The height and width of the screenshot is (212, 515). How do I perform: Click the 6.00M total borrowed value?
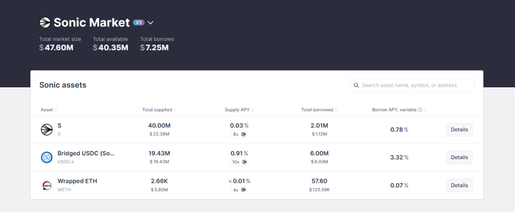click(320, 154)
